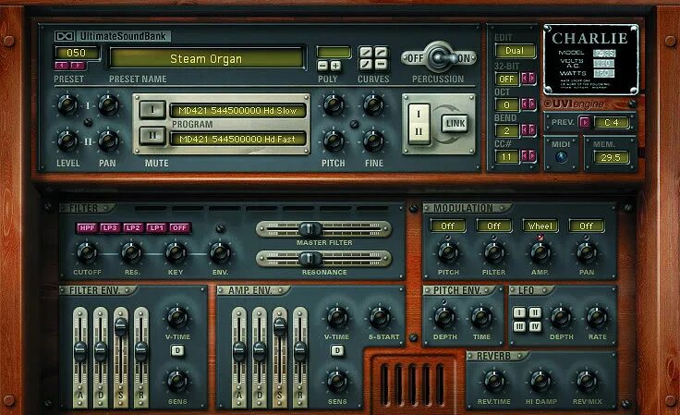680x415 pixels.
Task: Toggle the D button in Amp Env
Action: point(337,350)
